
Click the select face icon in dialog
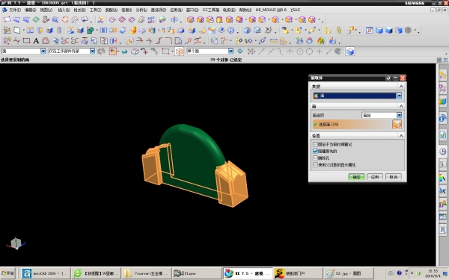tap(397, 124)
